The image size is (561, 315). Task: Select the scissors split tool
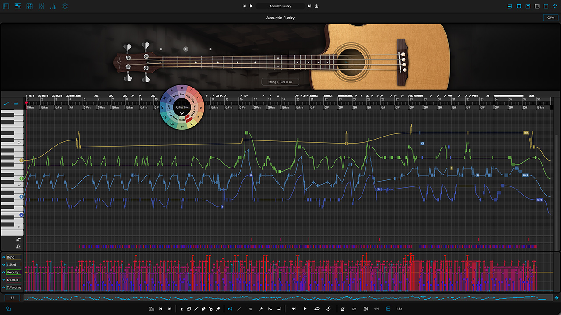pyautogui.click(x=211, y=308)
